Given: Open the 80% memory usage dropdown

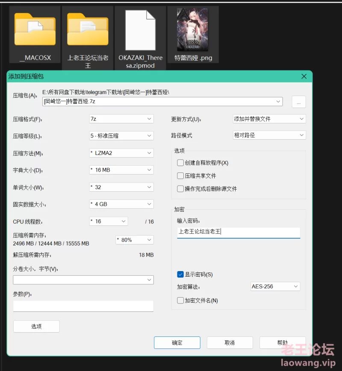Looking at the screenshot, I should (135, 240).
